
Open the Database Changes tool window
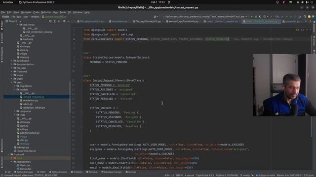(112, 172)
